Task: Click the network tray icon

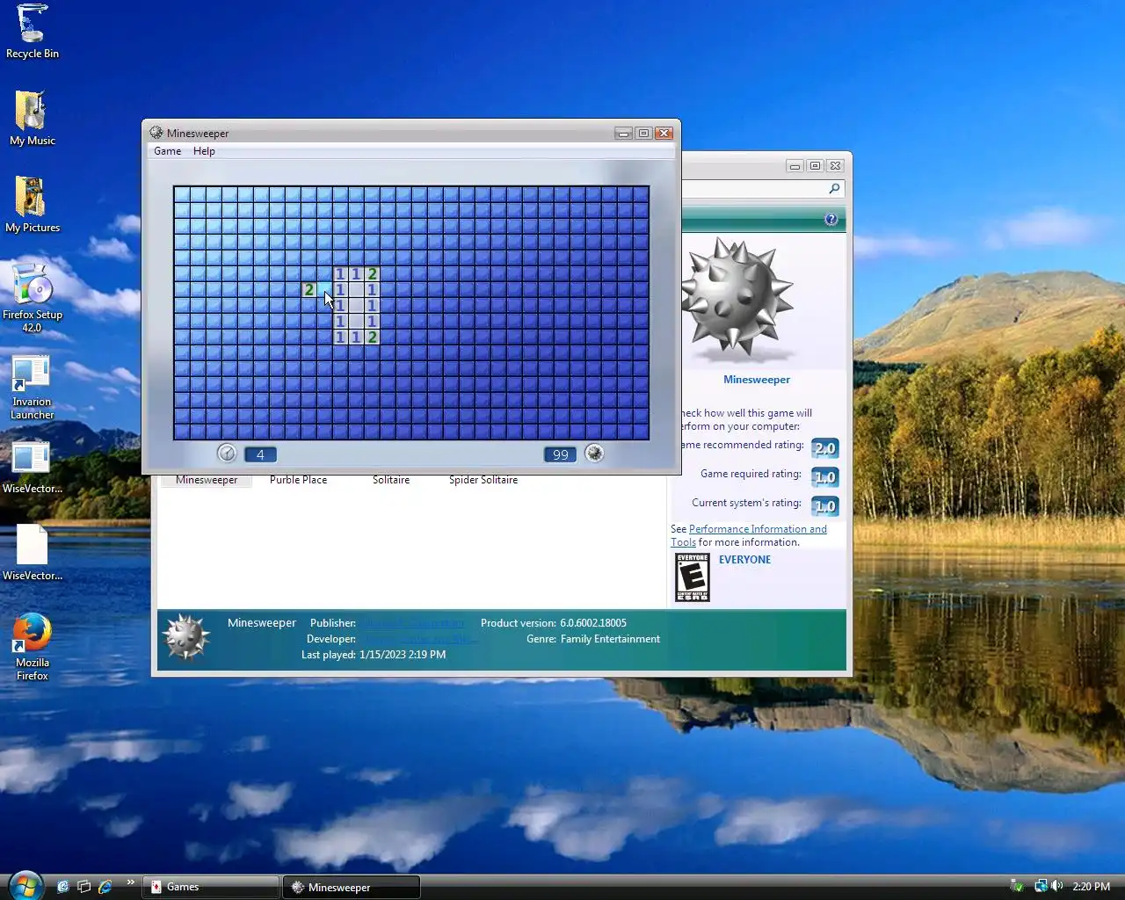Action: (x=1042, y=886)
